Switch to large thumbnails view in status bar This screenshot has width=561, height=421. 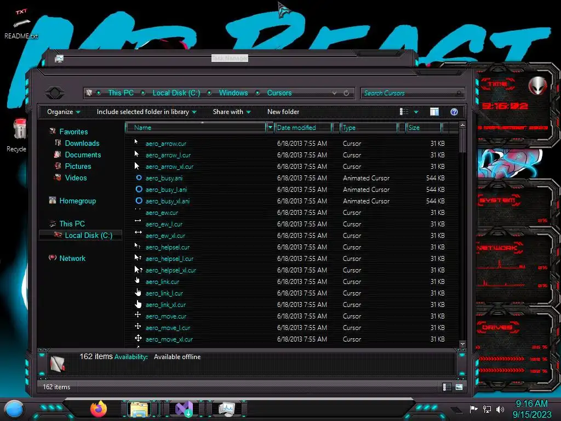(x=459, y=387)
